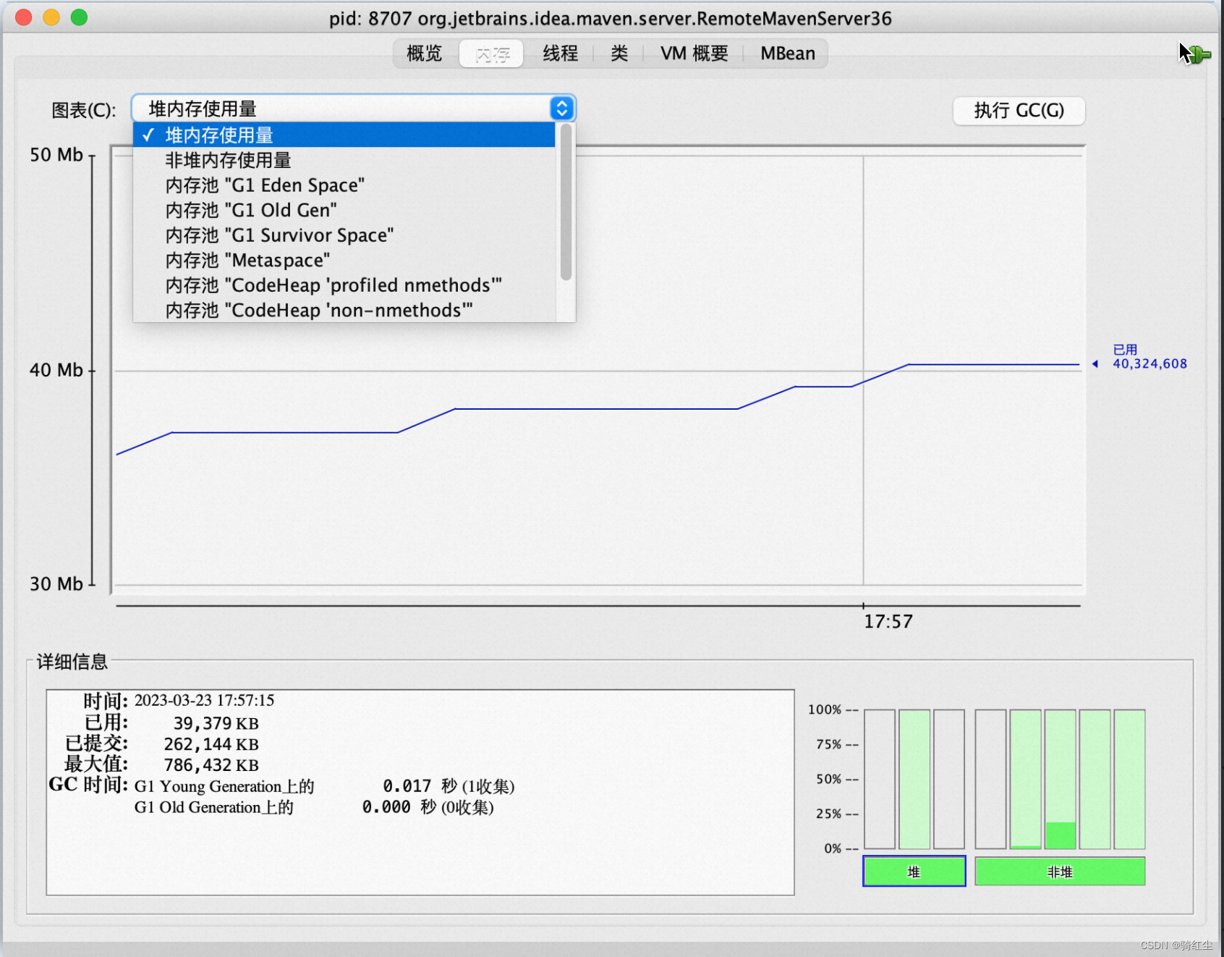Open the 类 tab
Image resolution: width=1224 pixels, height=957 pixels.
click(x=619, y=54)
